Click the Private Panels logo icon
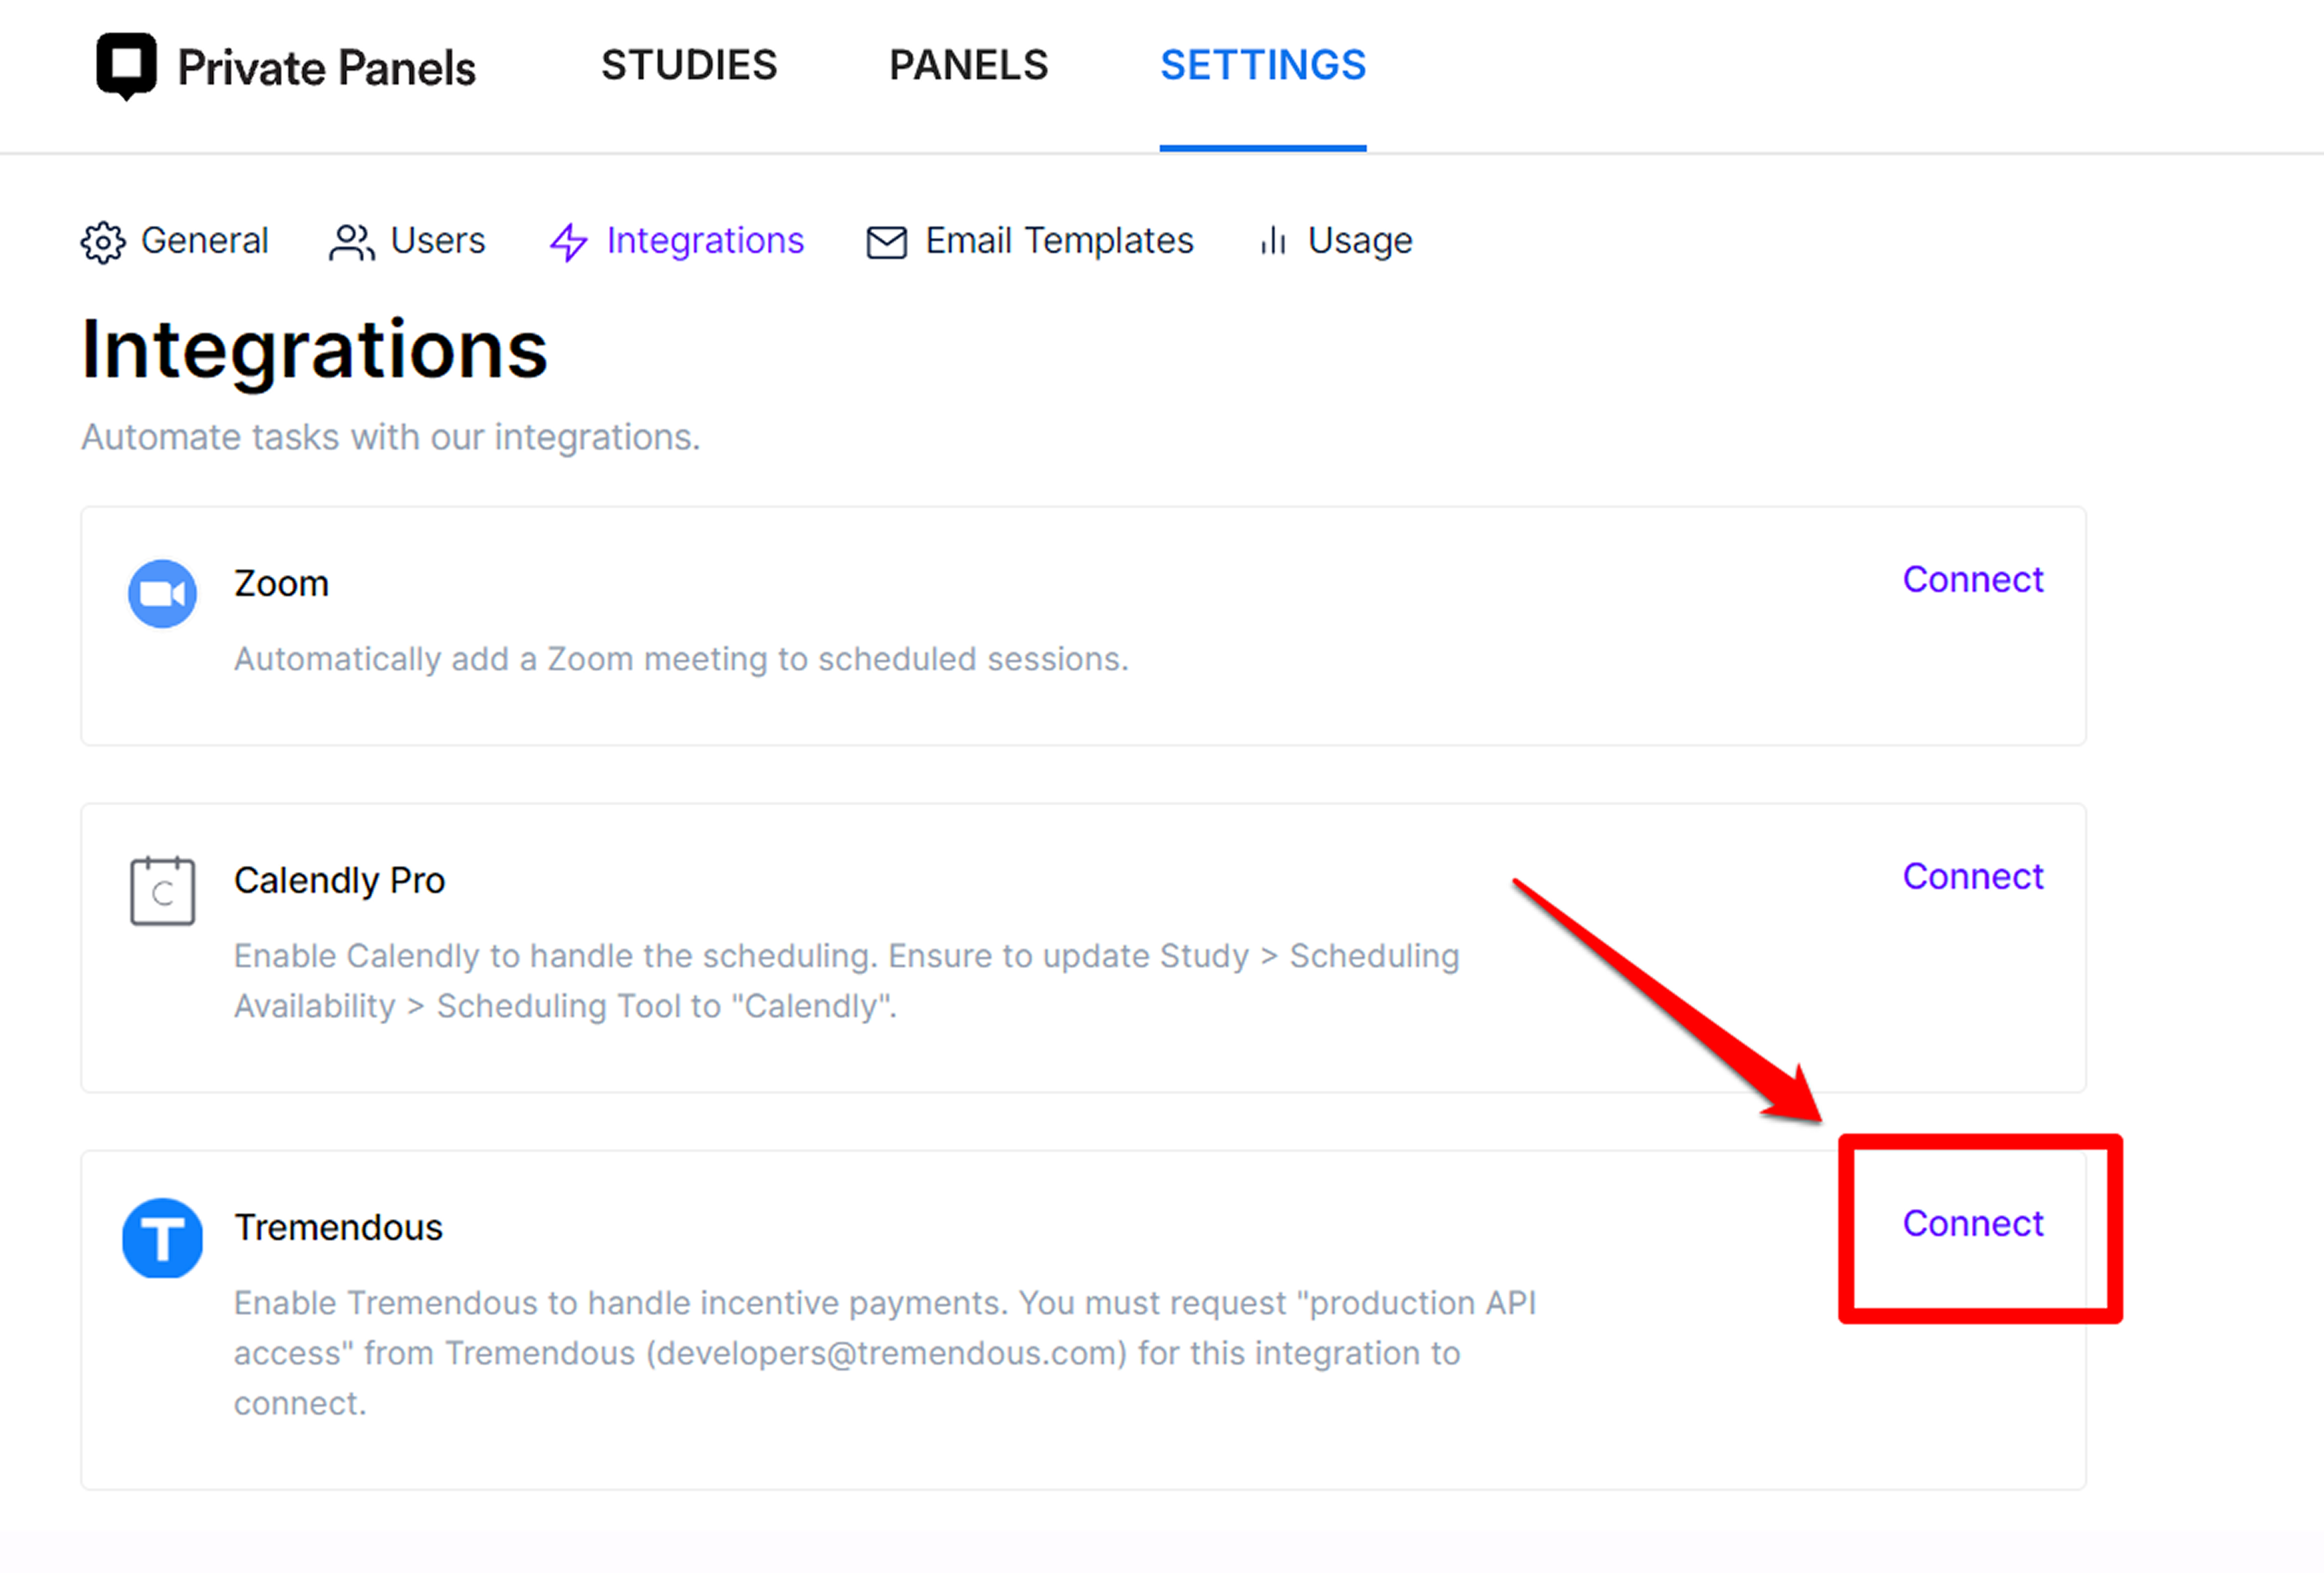 pos(126,66)
